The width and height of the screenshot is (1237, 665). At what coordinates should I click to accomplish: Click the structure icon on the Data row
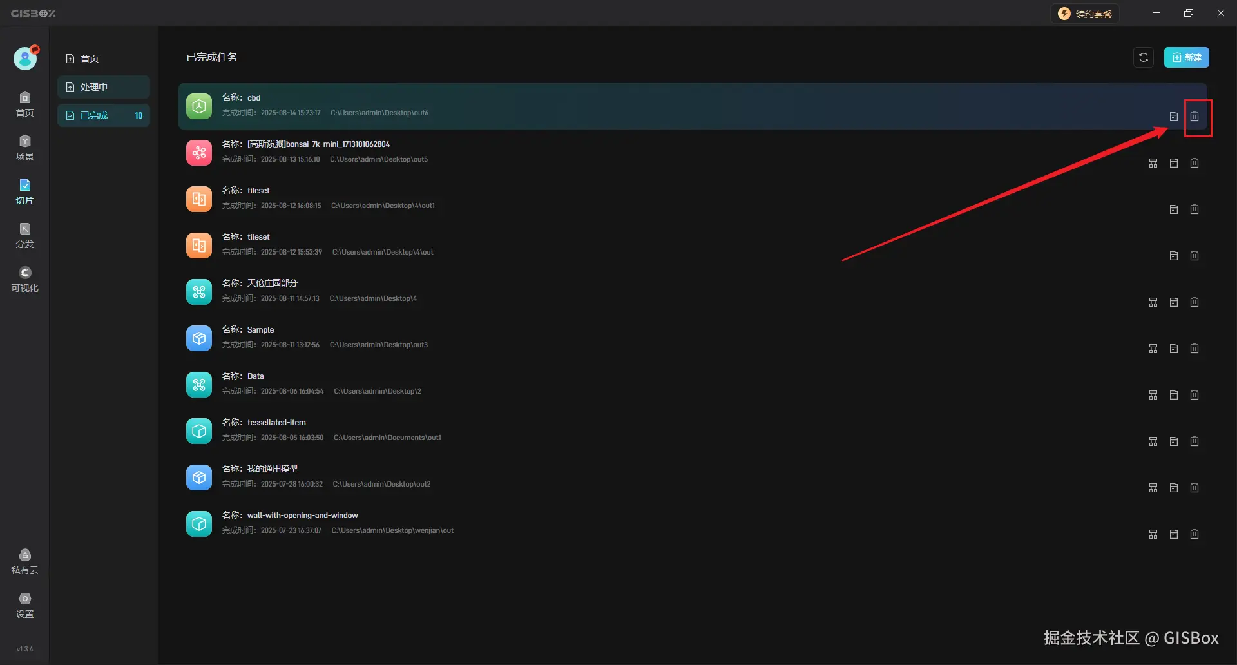click(1153, 395)
